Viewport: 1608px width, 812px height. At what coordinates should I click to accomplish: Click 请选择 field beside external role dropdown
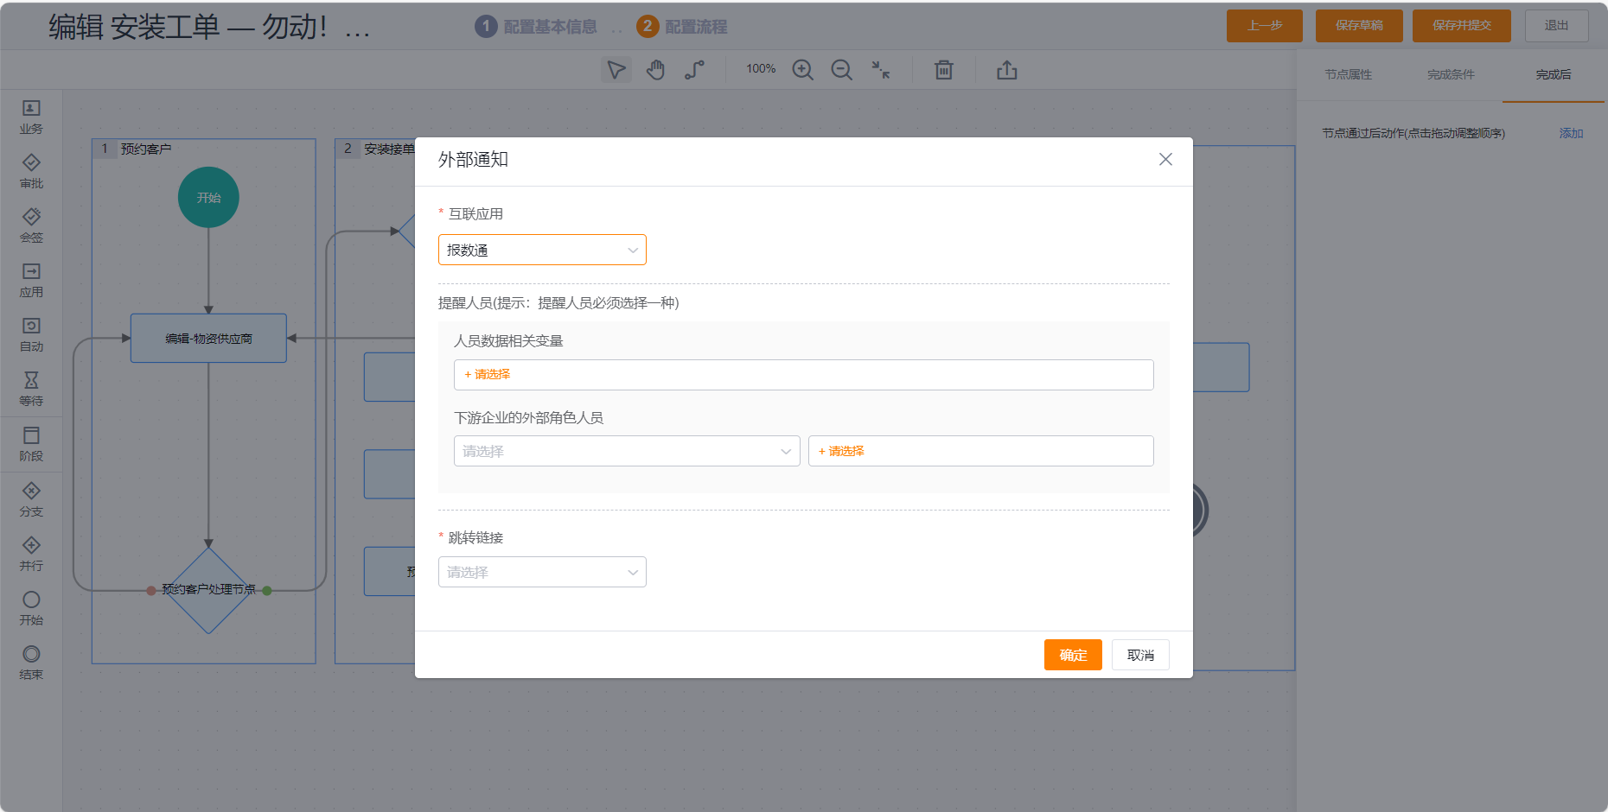click(980, 451)
